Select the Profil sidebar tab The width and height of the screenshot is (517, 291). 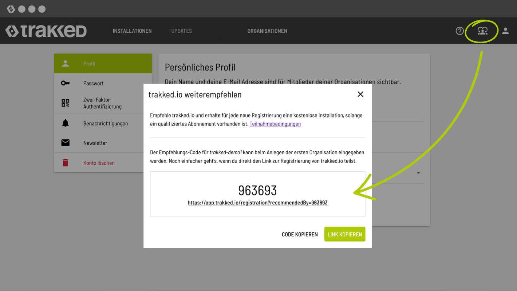[103, 64]
